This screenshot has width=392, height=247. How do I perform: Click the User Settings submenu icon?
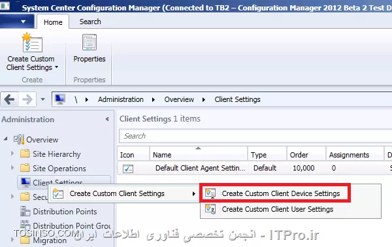click(210, 209)
